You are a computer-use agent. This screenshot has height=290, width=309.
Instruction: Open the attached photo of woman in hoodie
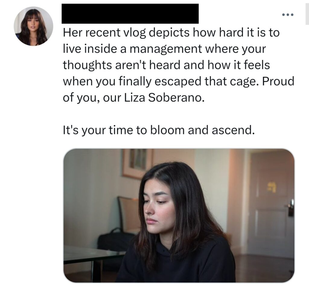179,216
